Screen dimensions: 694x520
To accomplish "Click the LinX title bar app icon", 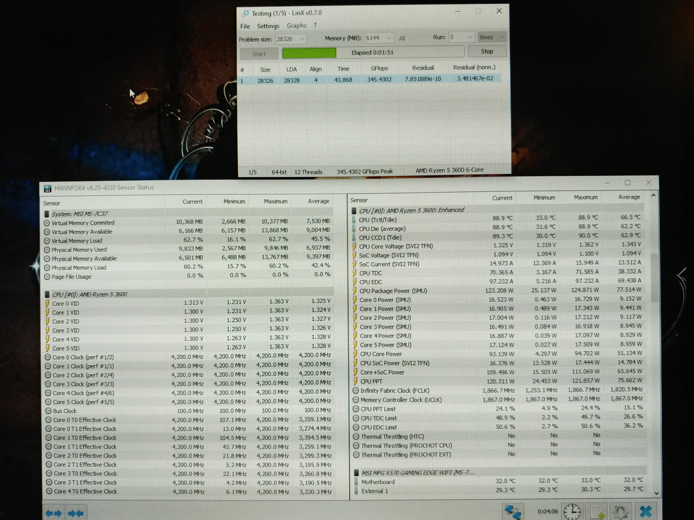I will (x=245, y=14).
